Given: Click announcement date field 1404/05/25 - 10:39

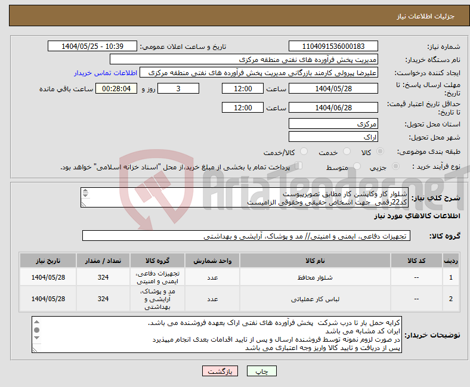Looking at the screenshot, I should 92,46.
